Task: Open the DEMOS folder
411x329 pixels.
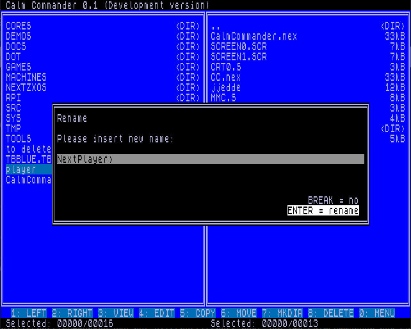Action: pos(19,36)
